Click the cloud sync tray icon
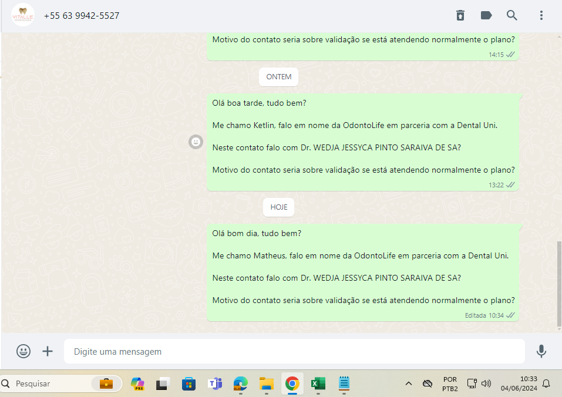Image resolution: width=562 pixels, height=397 pixels. (x=428, y=383)
